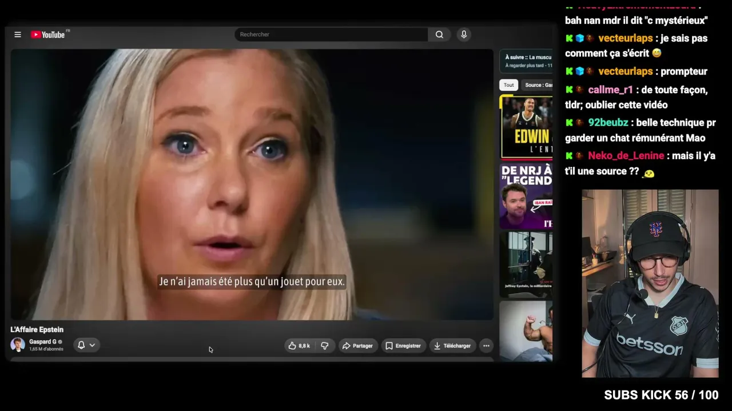Click the magnifying glass search button
The image size is (732, 411).
(x=439, y=34)
